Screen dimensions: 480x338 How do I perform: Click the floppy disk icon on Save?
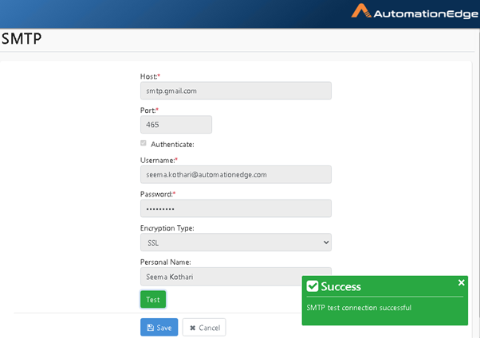click(151, 328)
